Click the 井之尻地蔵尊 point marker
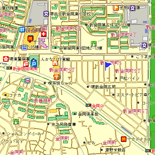The image size is (155, 155). point(48,124)
